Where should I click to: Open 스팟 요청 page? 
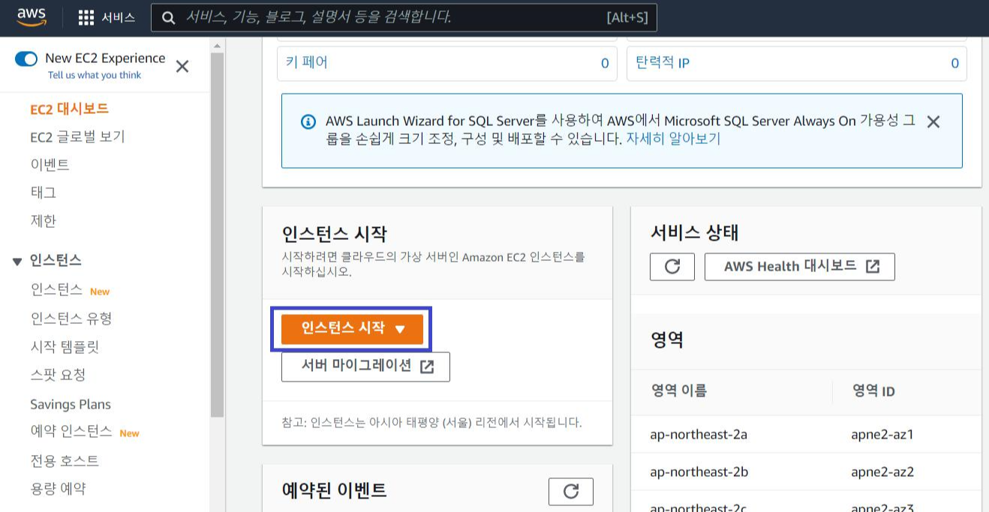click(58, 375)
